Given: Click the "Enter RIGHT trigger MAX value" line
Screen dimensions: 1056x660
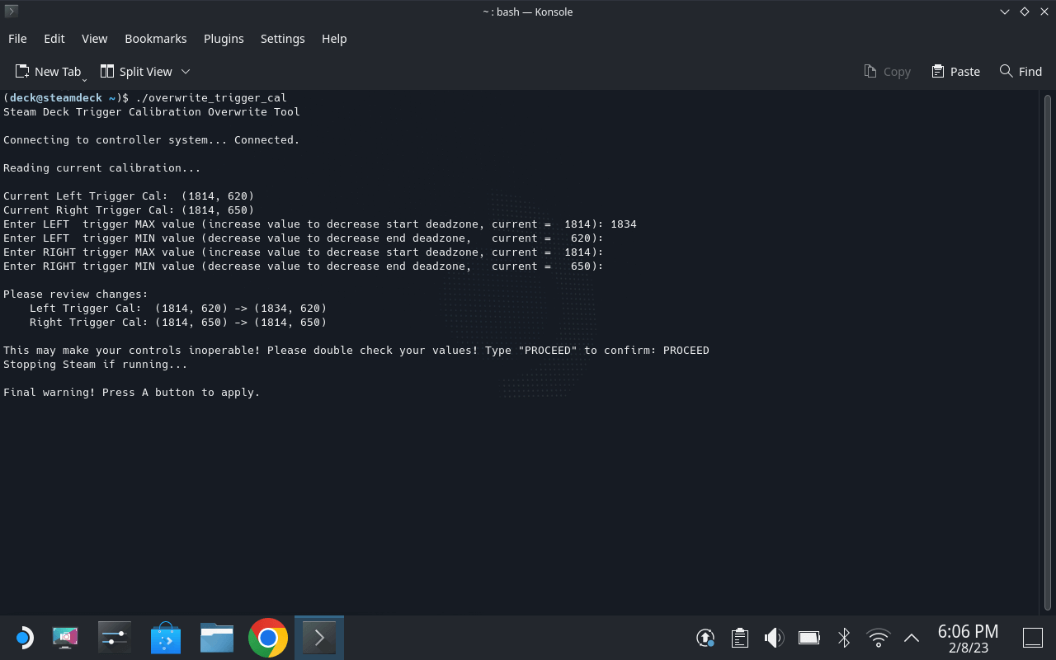Looking at the screenshot, I should [x=304, y=252].
